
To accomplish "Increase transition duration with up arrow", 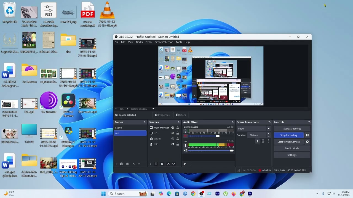I will [x=268, y=134].
